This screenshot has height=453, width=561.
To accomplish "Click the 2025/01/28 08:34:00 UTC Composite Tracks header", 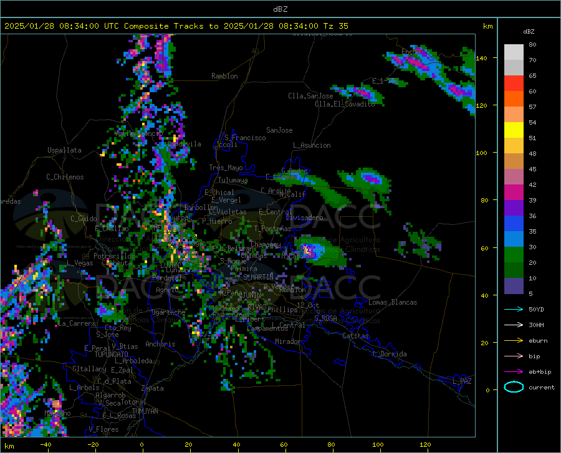I will tap(176, 26).
